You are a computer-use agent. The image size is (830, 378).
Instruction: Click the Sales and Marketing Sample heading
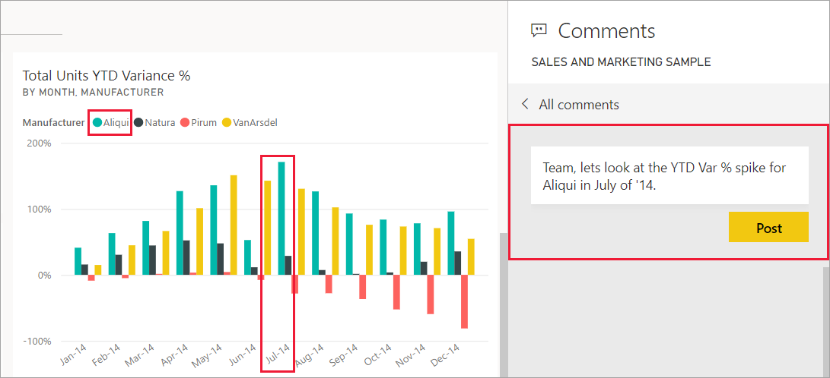pyautogui.click(x=621, y=62)
